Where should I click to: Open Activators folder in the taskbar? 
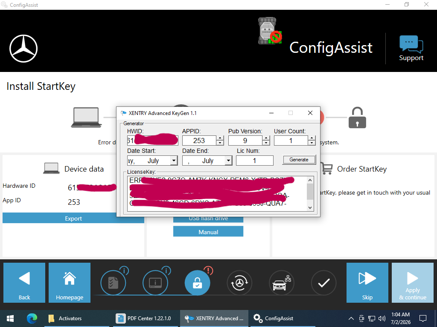click(77, 318)
